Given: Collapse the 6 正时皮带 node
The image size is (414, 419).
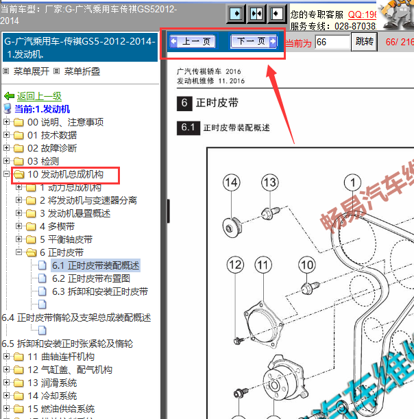Looking at the screenshot, I should click(19, 252).
